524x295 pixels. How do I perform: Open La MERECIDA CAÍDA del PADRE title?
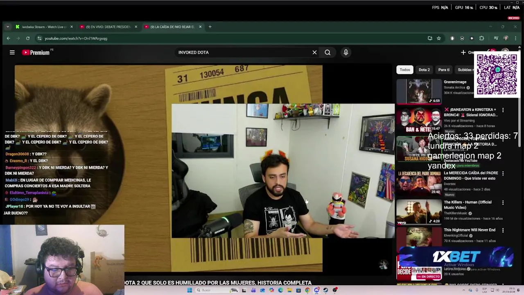click(471, 175)
